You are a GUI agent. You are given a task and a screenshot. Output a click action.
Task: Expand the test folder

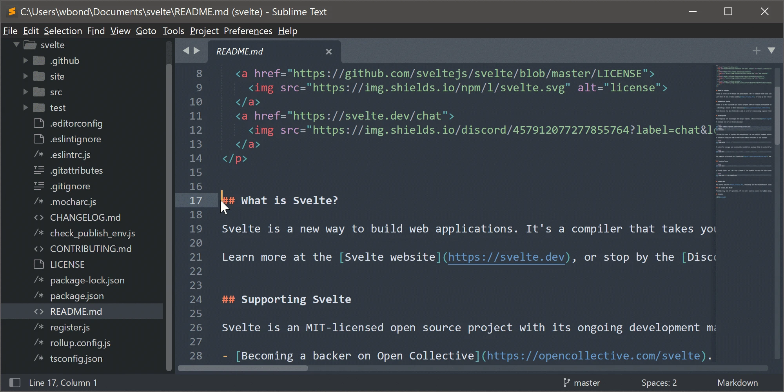(25, 107)
